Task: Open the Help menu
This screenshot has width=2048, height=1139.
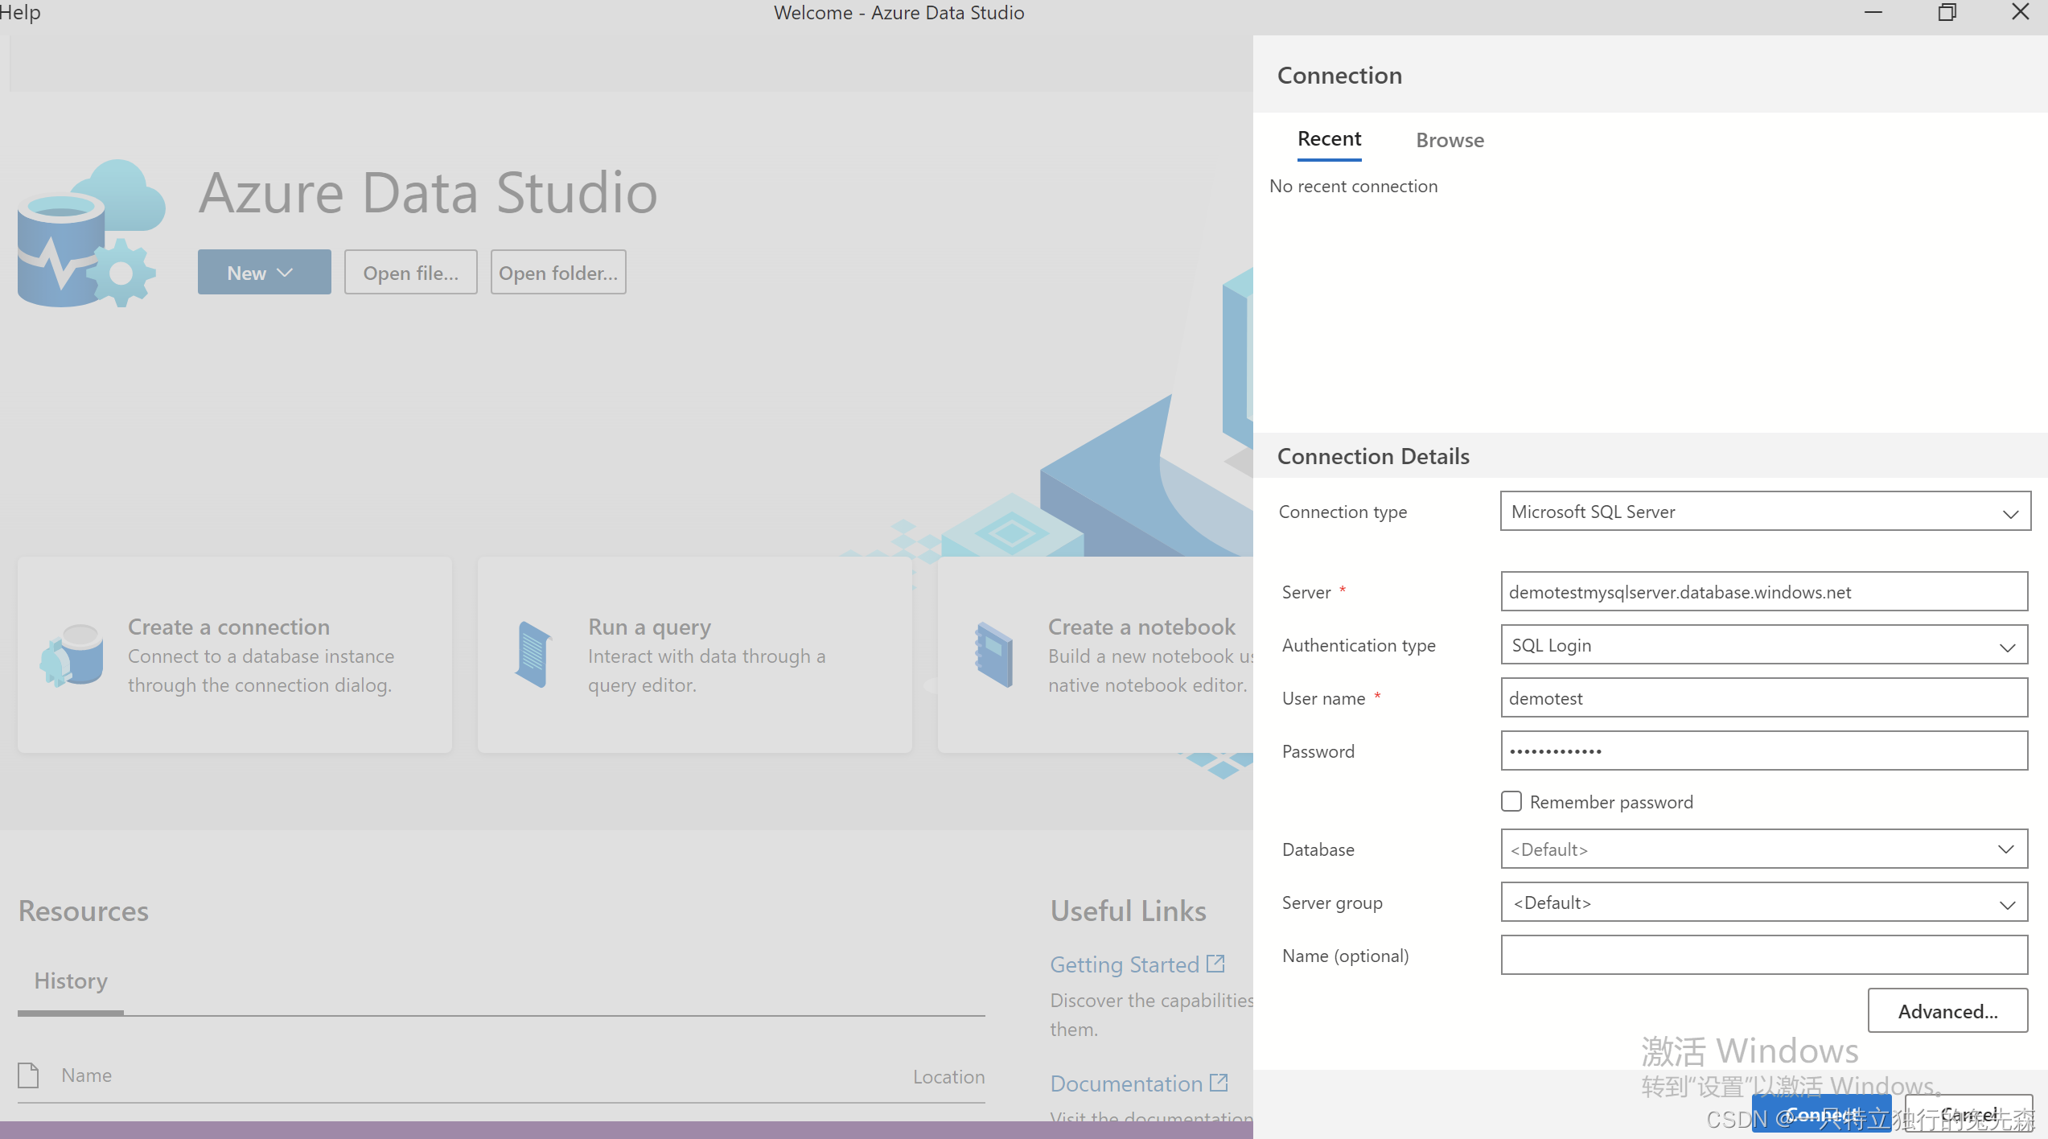Action: click(x=19, y=13)
